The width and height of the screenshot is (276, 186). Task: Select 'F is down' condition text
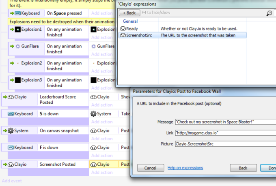click(x=49, y=148)
